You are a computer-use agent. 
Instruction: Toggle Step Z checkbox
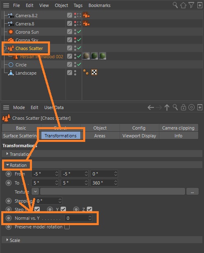point(89,209)
